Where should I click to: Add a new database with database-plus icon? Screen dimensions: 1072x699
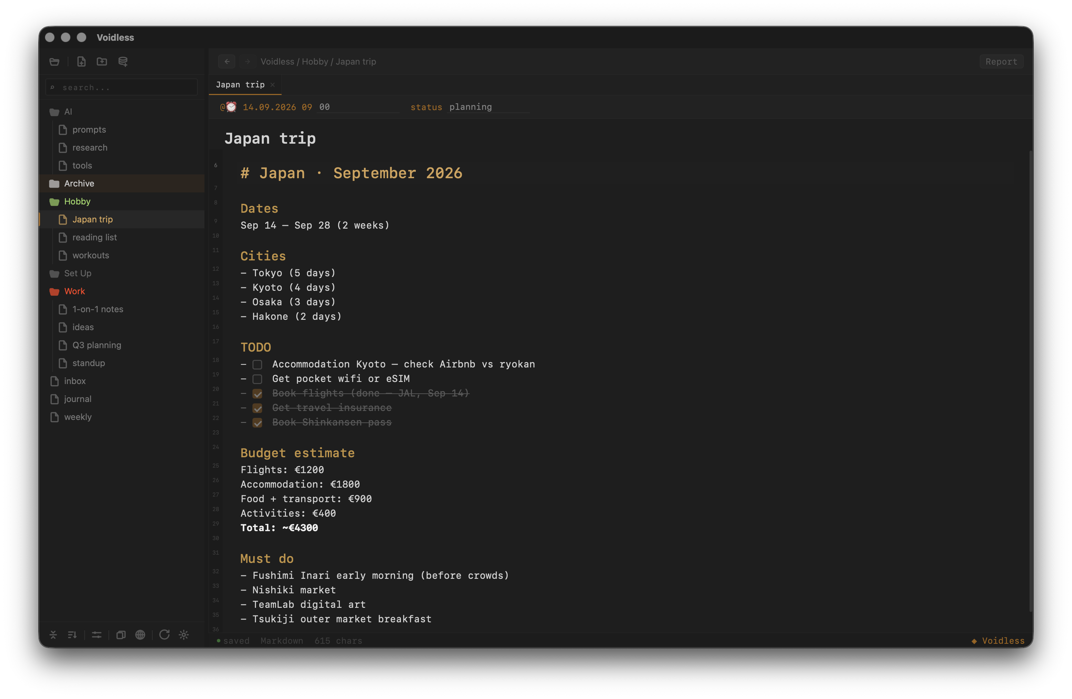pos(123,62)
